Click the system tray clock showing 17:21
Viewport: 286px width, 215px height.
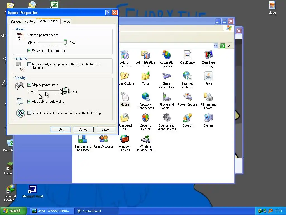(278, 211)
